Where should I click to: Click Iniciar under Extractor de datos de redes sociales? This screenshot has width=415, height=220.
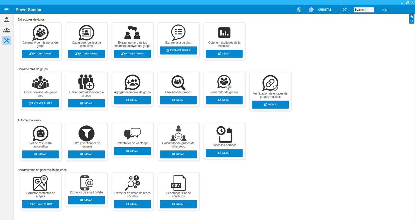[132, 204]
